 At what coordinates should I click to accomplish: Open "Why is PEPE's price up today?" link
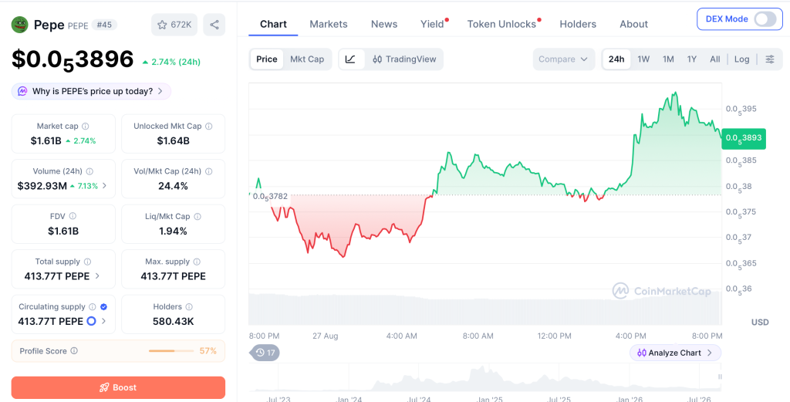[91, 91]
